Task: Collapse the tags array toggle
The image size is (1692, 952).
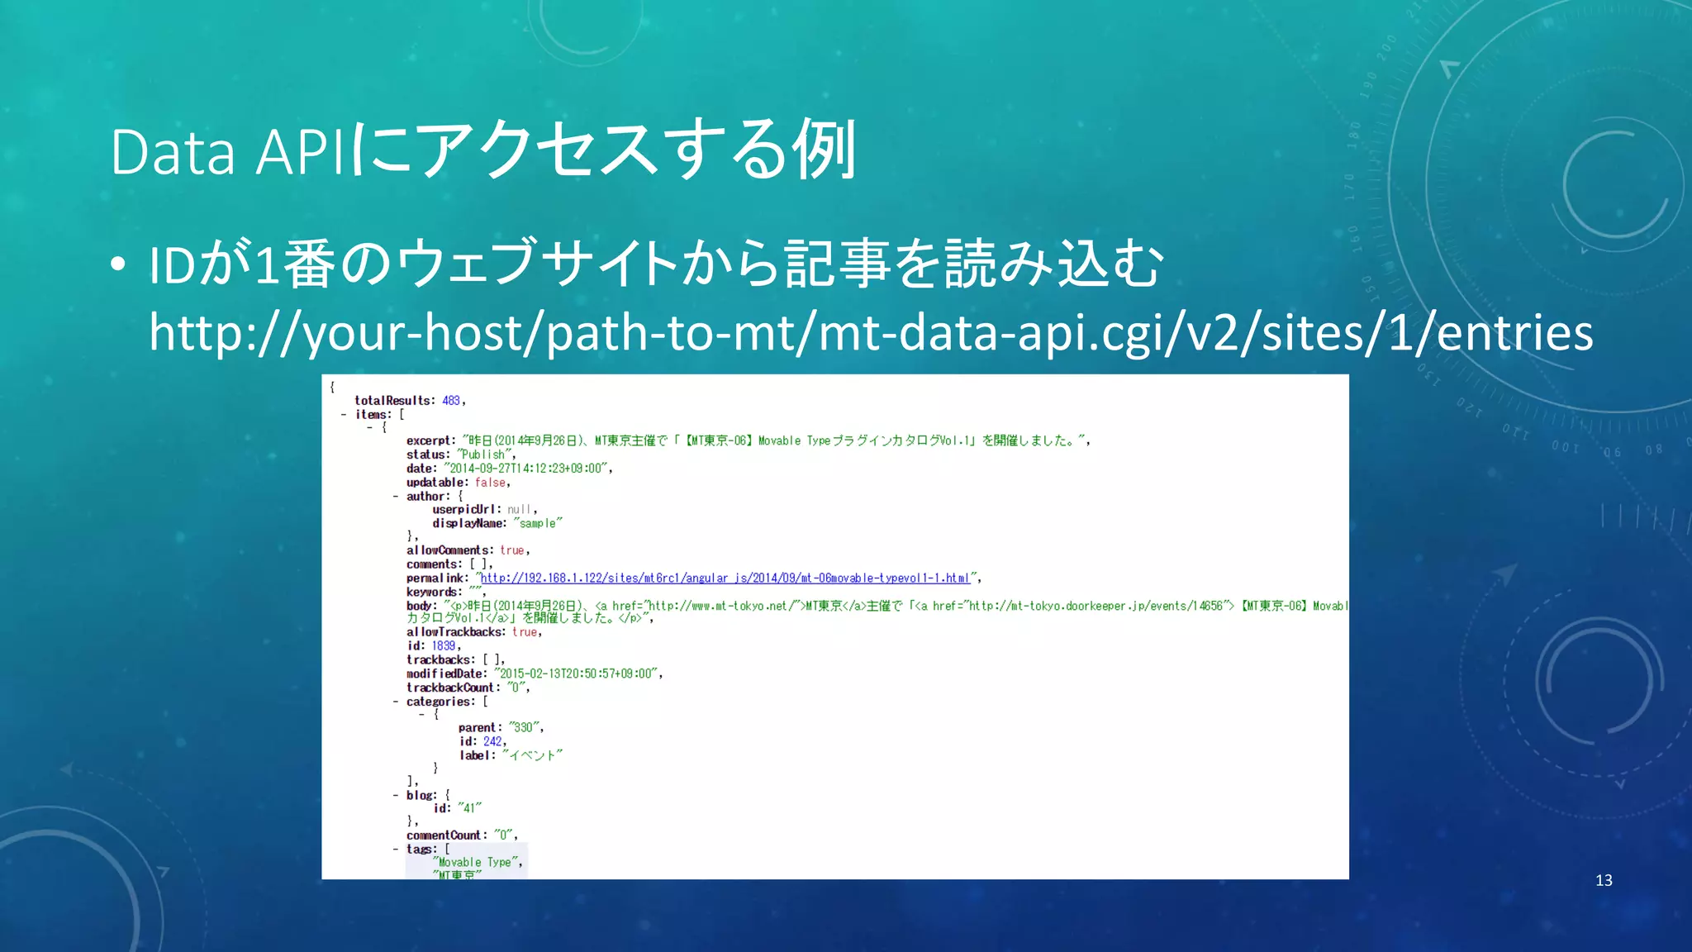Action: [397, 849]
